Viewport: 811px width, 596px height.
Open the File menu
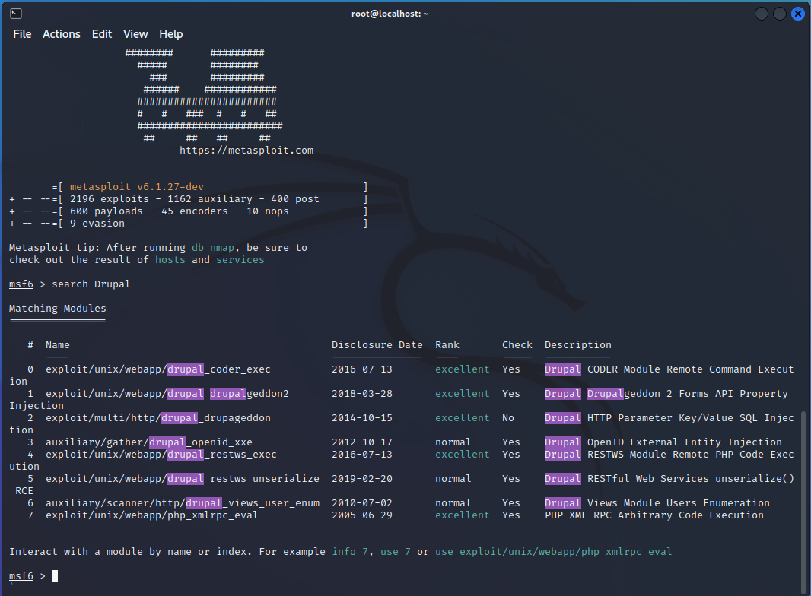(x=22, y=34)
